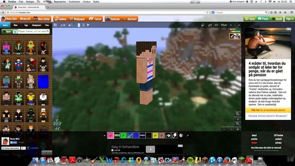Switch to the Wear sidebar tab
Viewport: 295px width, 166px height.
[16, 25]
